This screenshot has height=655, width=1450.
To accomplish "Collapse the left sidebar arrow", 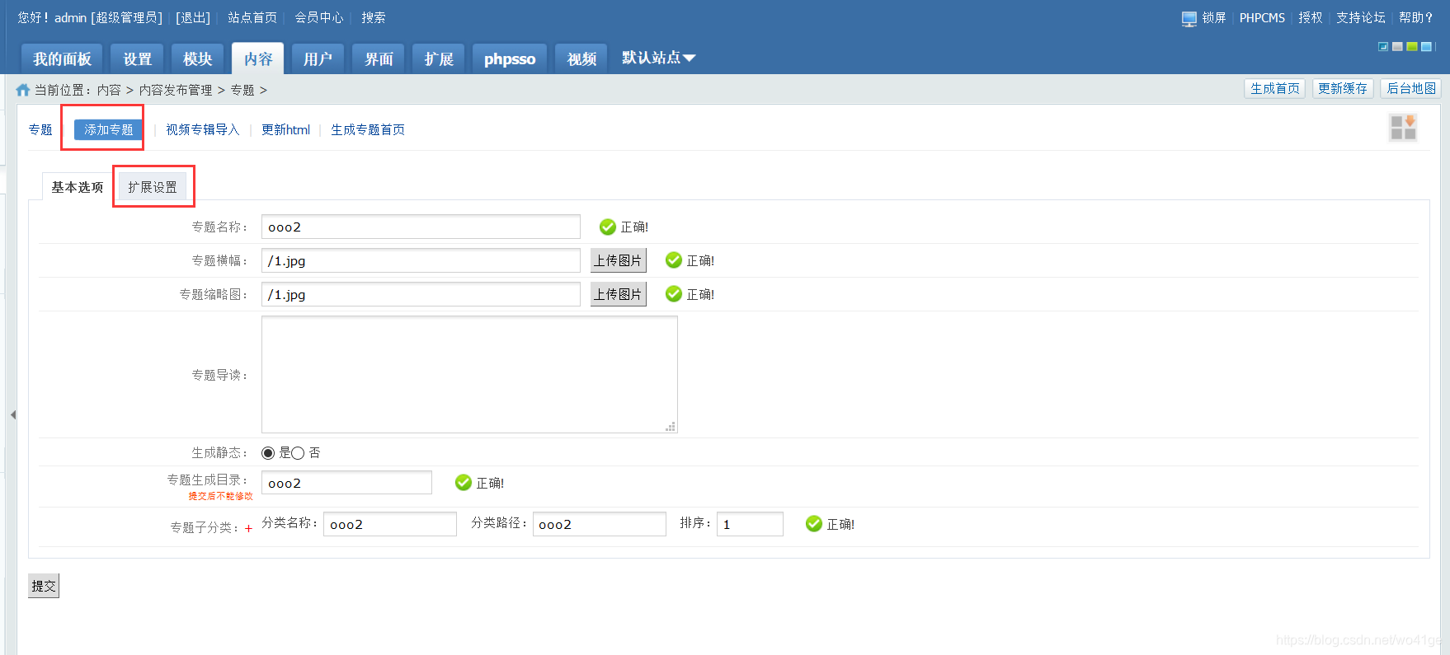I will point(12,414).
